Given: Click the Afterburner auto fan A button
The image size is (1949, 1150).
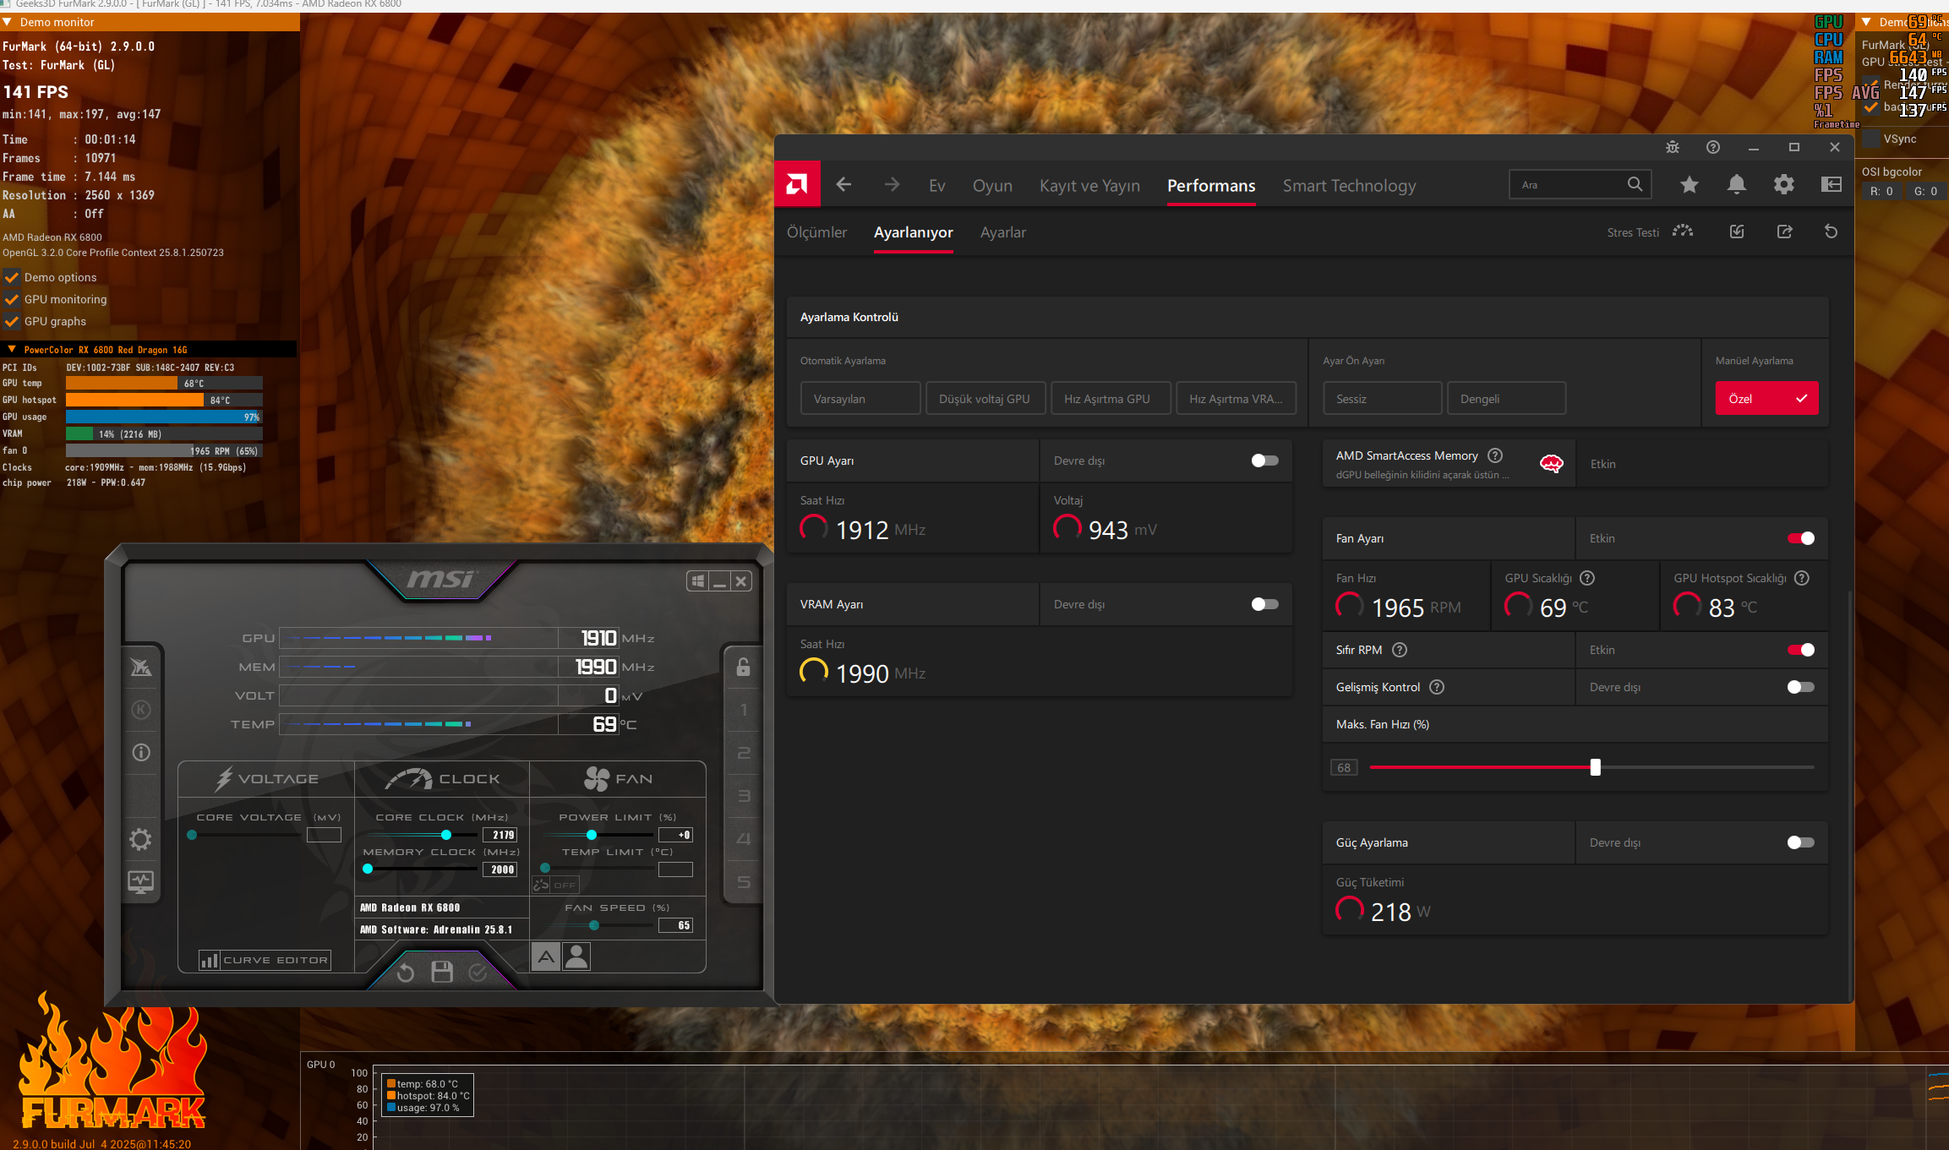Looking at the screenshot, I should point(546,957).
